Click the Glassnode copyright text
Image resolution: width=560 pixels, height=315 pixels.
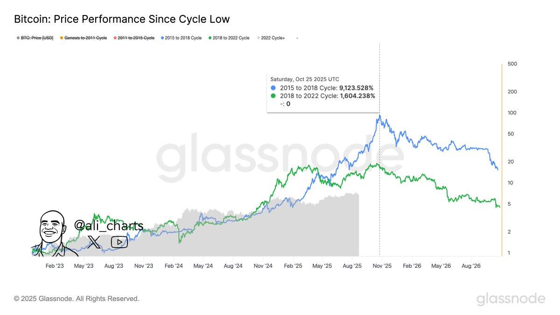point(77,298)
